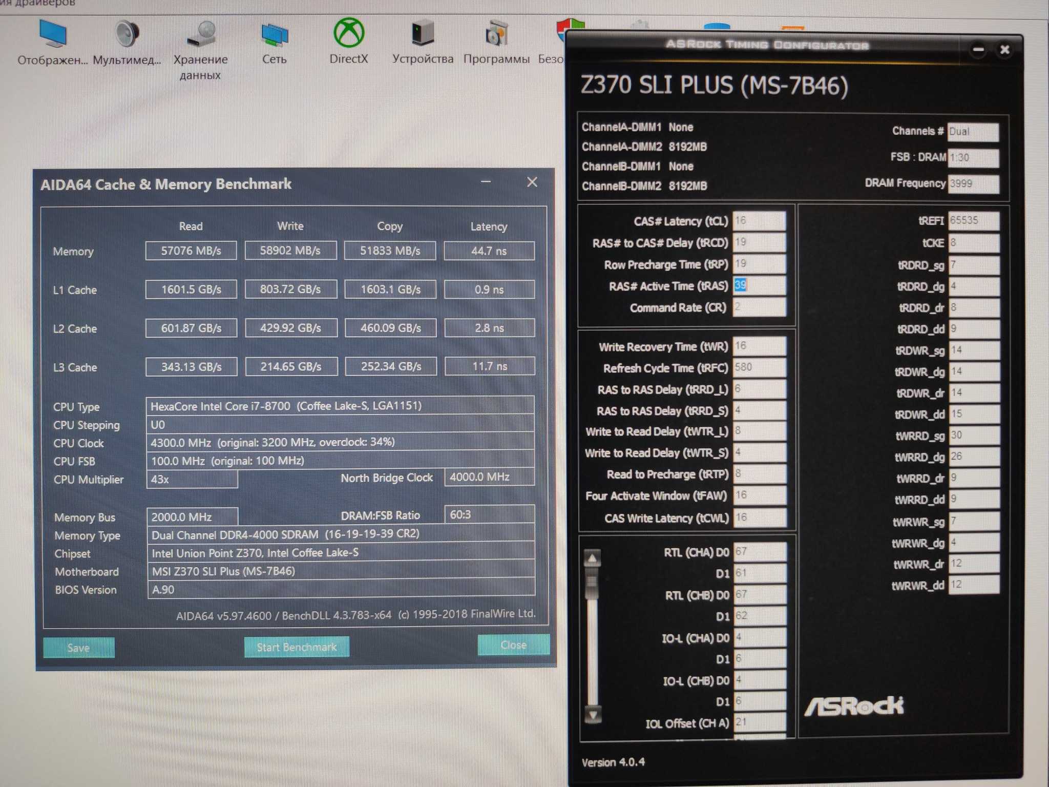Select the tREFI value field
The width and height of the screenshot is (1049, 787).
[973, 220]
